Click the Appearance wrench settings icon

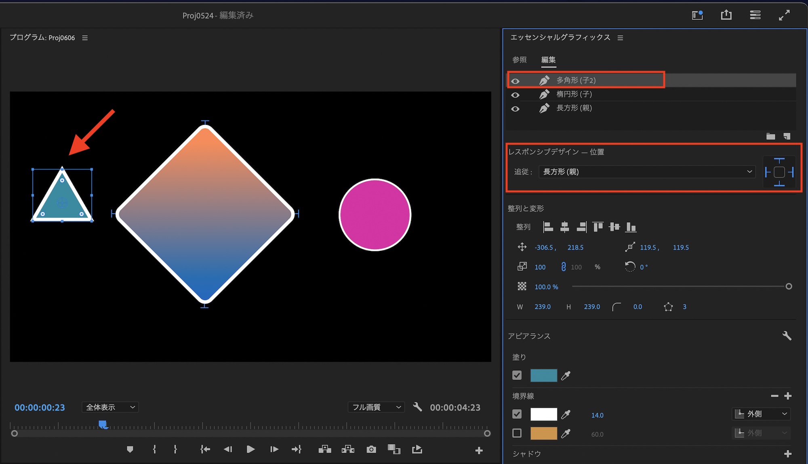[787, 336]
